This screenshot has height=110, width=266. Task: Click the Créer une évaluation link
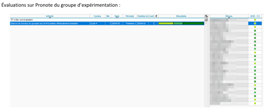[x=23, y=20]
